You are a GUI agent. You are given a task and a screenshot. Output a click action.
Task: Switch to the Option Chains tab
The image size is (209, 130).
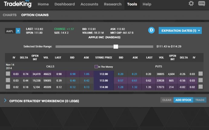tap(35, 15)
